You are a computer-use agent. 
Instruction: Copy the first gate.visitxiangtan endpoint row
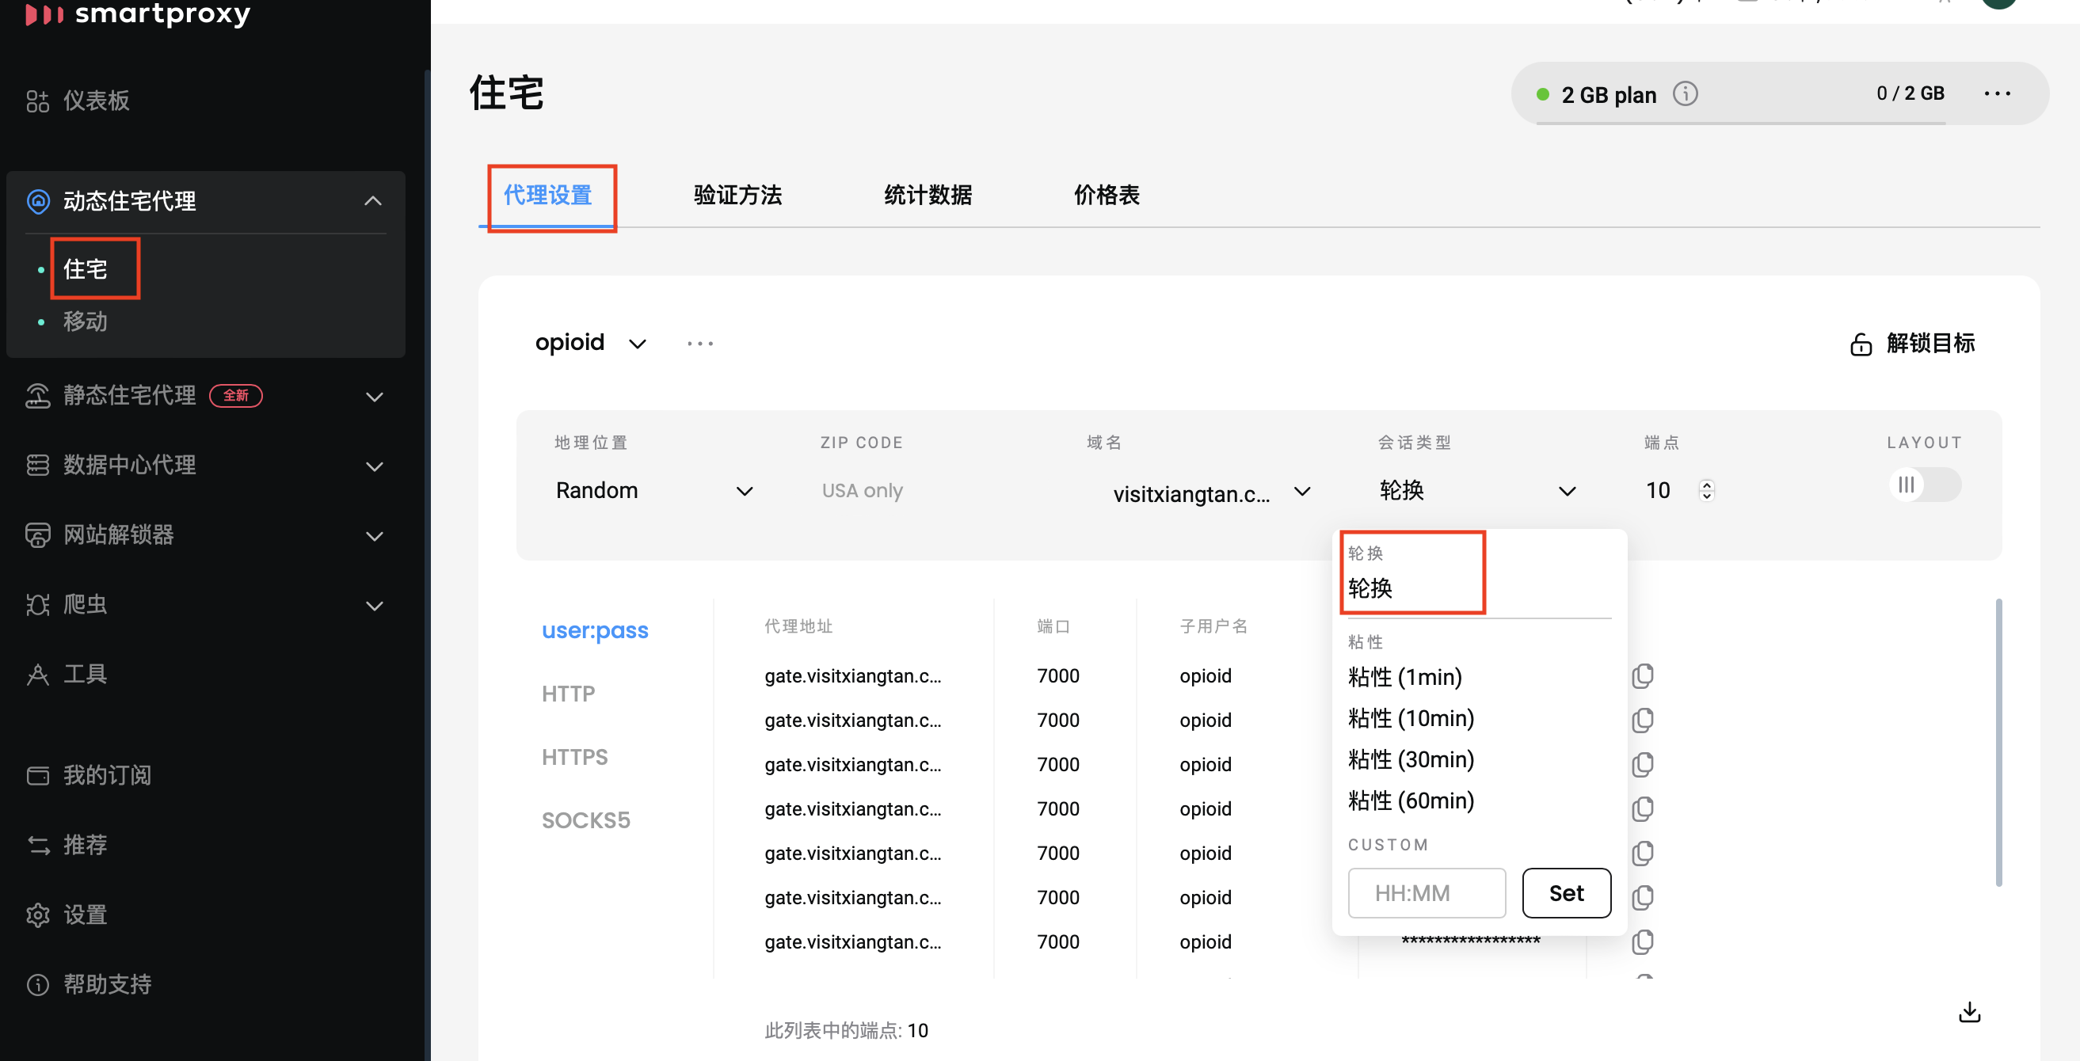1642,676
